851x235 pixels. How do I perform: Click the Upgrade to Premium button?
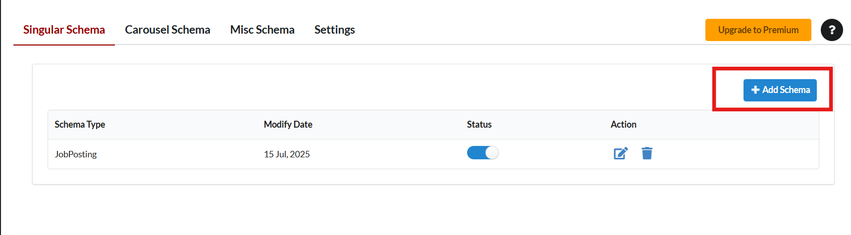(758, 30)
